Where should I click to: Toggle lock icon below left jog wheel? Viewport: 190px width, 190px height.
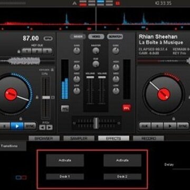pos(21,119)
